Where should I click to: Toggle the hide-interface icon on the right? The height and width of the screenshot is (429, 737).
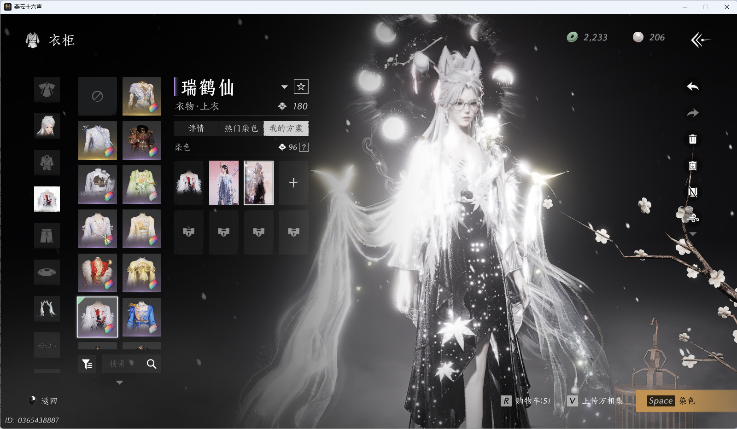(692, 192)
